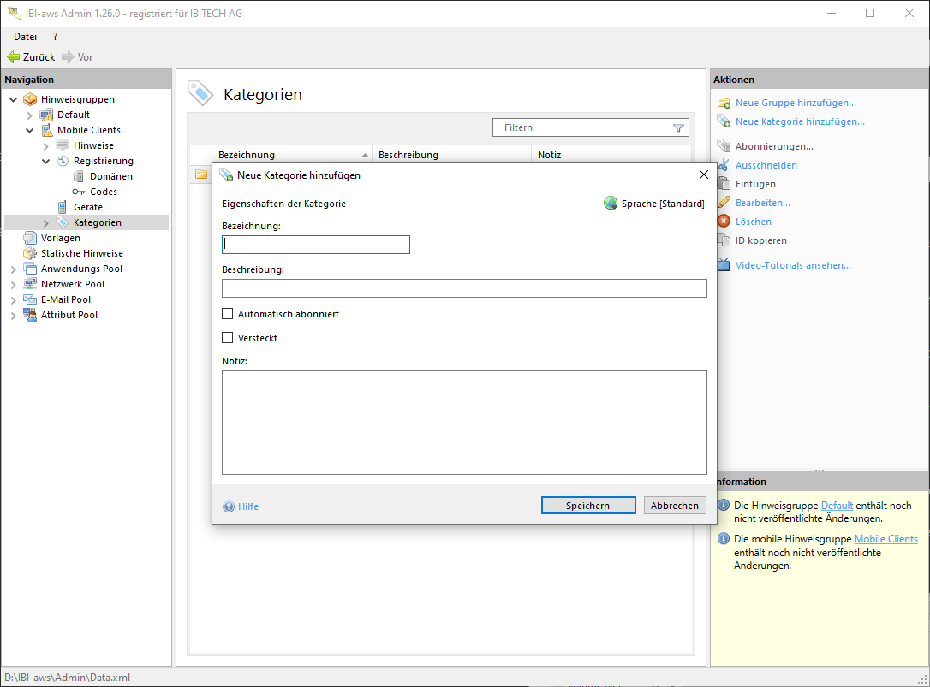The width and height of the screenshot is (930, 687).
Task: Click the Video-Tutorials ansehen icon
Action: coord(724,265)
